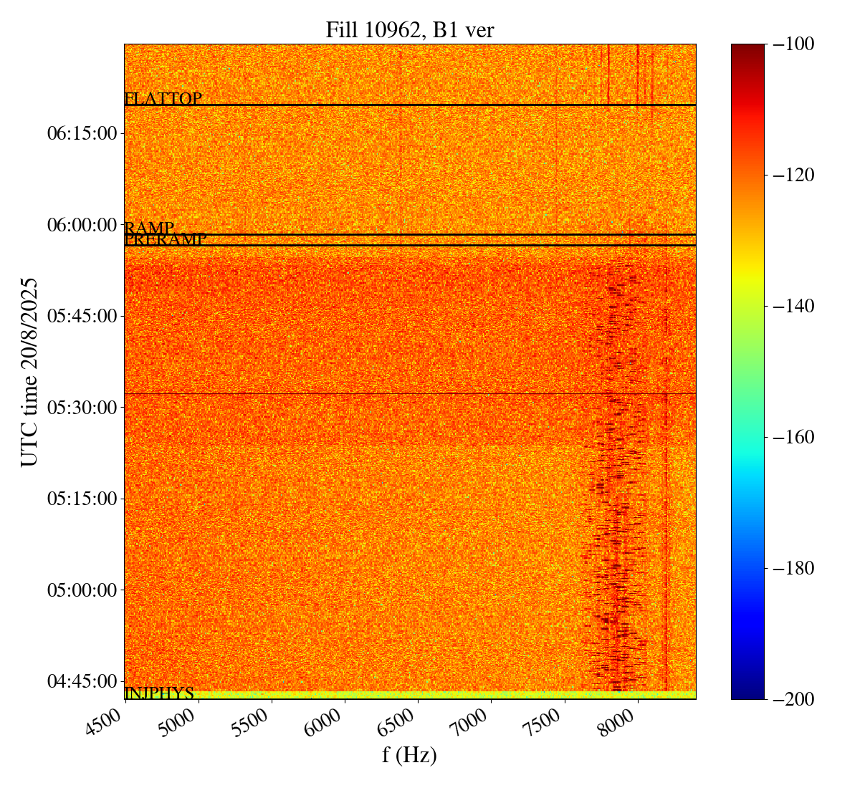This screenshot has width=860, height=788.
Task: Click the 'f (Hz)' x-axis label
Action: pos(409,754)
